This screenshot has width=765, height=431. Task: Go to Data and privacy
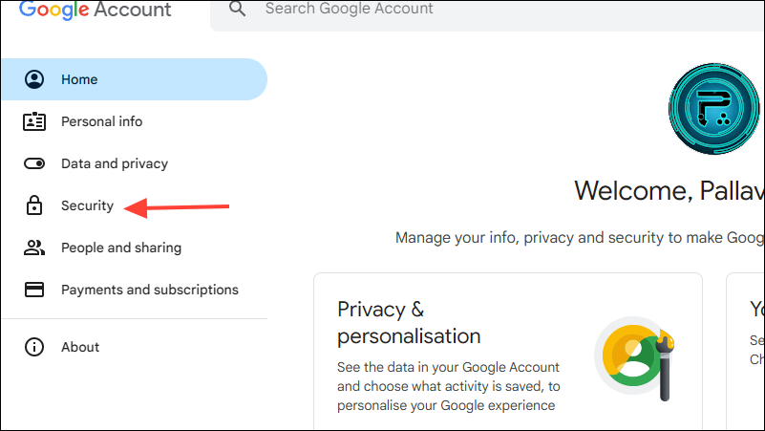click(134, 163)
